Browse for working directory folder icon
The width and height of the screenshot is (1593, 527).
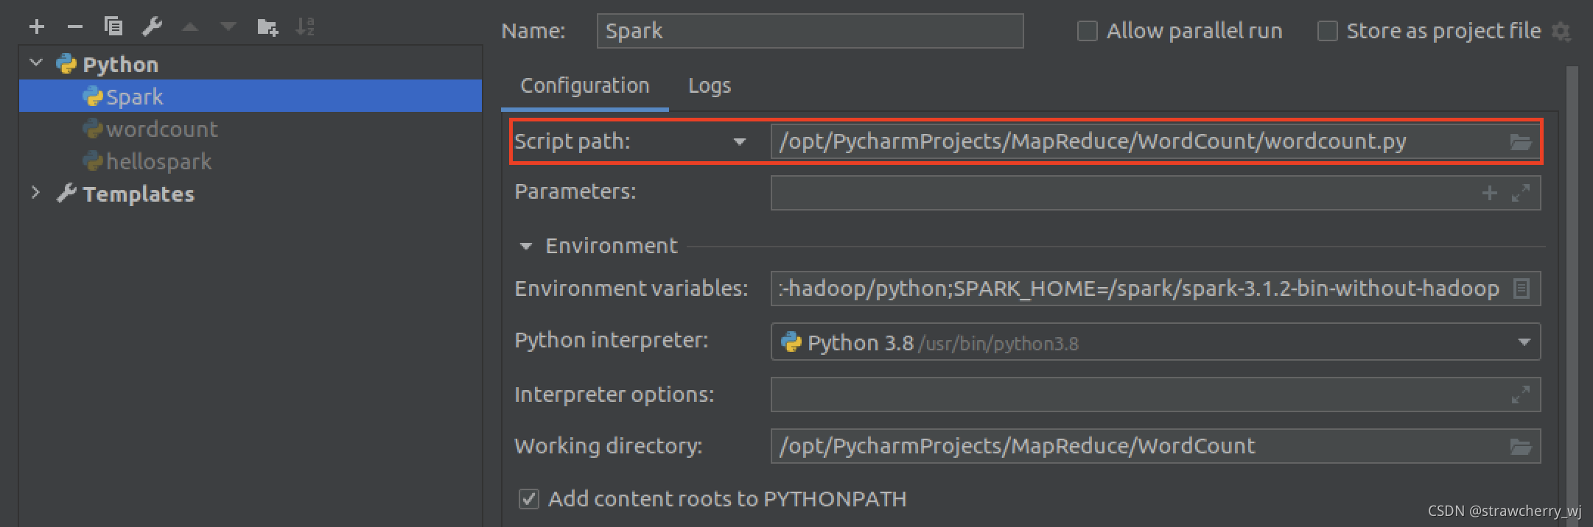(1520, 447)
